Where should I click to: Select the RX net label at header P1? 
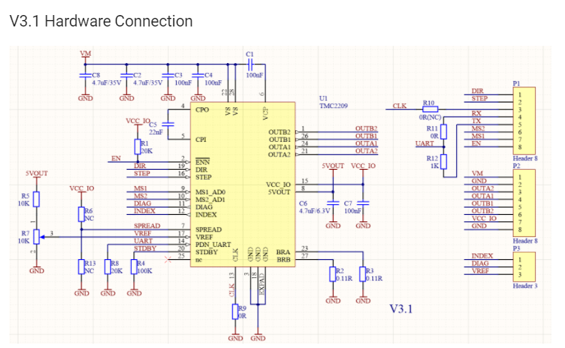point(476,113)
